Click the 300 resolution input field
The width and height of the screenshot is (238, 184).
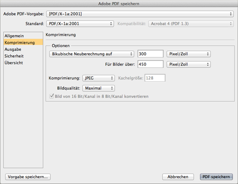[x=150, y=54]
